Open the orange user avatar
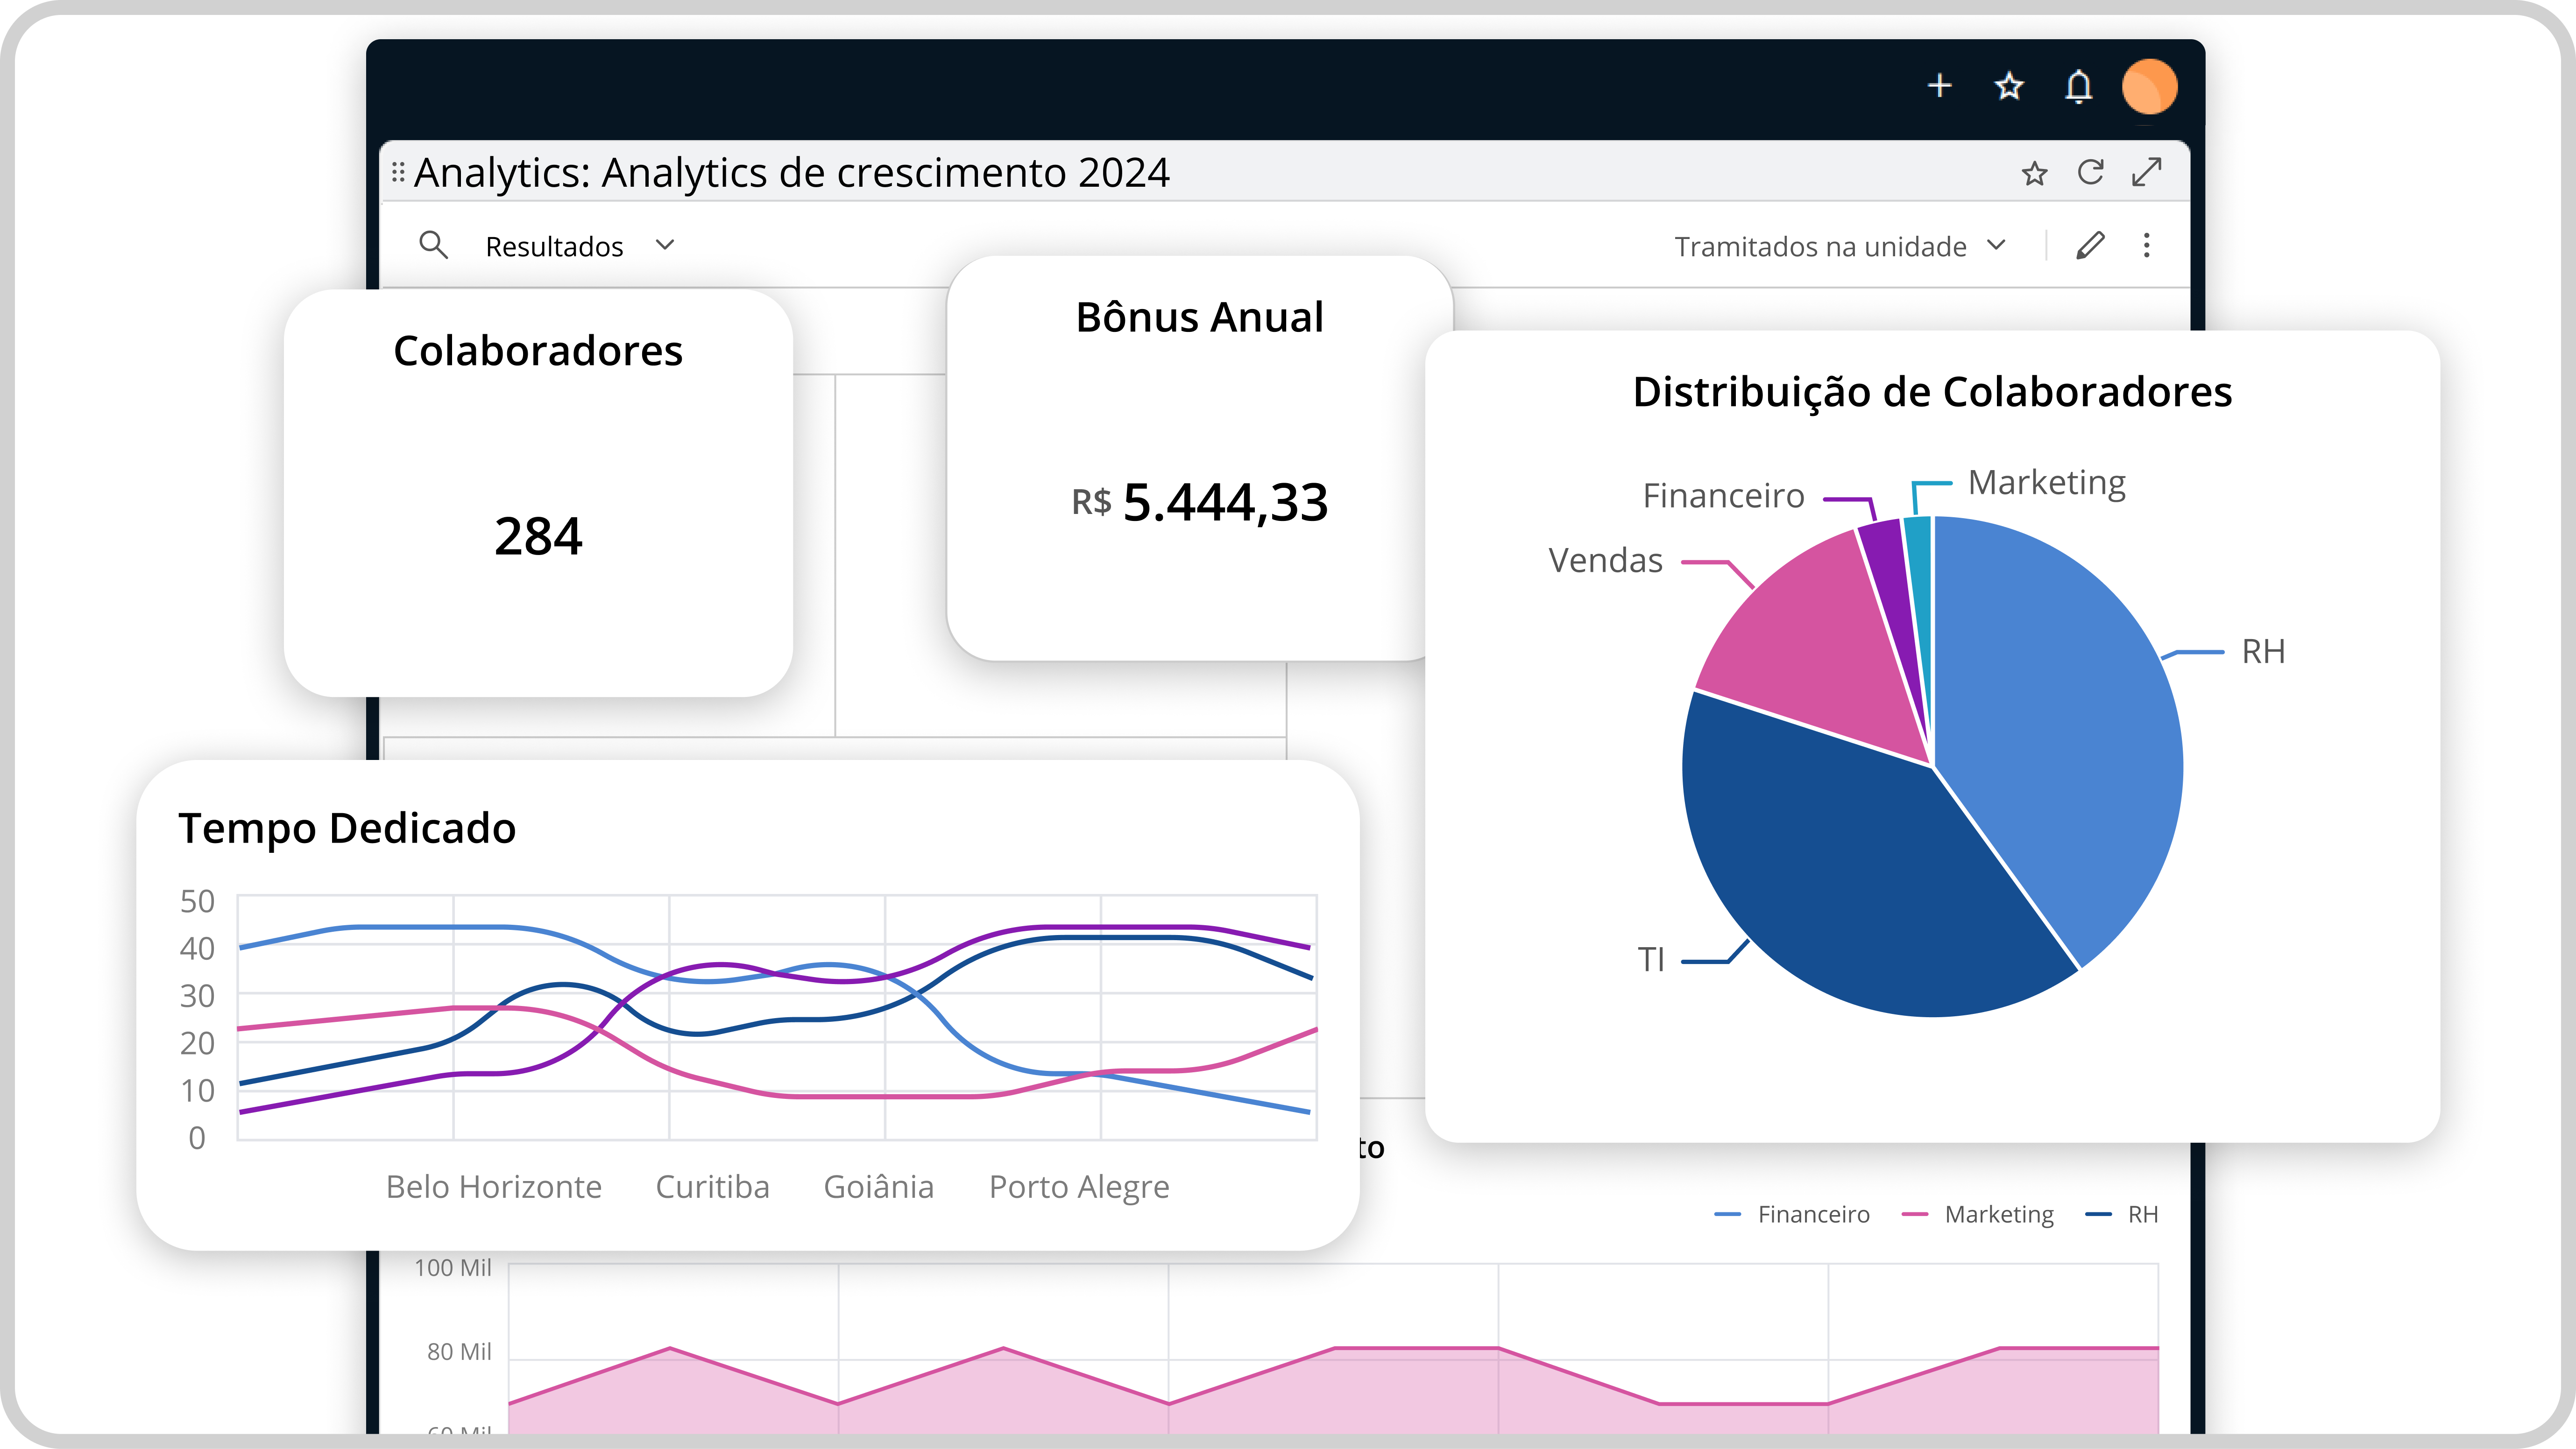This screenshot has width=2576, height=1449. (2149, 87)
